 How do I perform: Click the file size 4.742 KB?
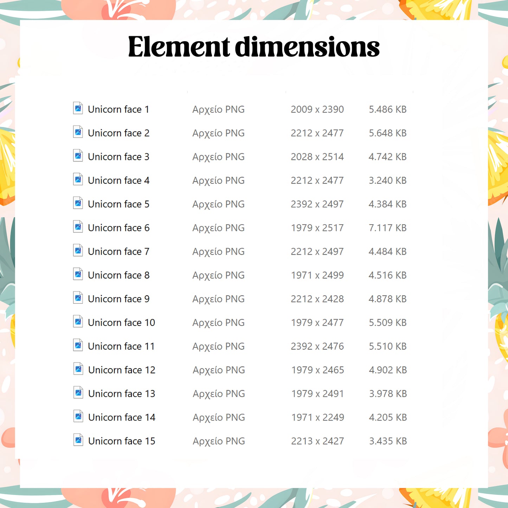(387, 157)
